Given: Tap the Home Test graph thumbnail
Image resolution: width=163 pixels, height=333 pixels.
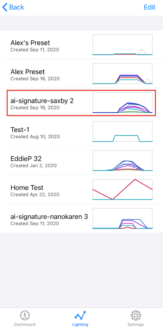Looking at the screenshot, I should (x=123, y=190).
